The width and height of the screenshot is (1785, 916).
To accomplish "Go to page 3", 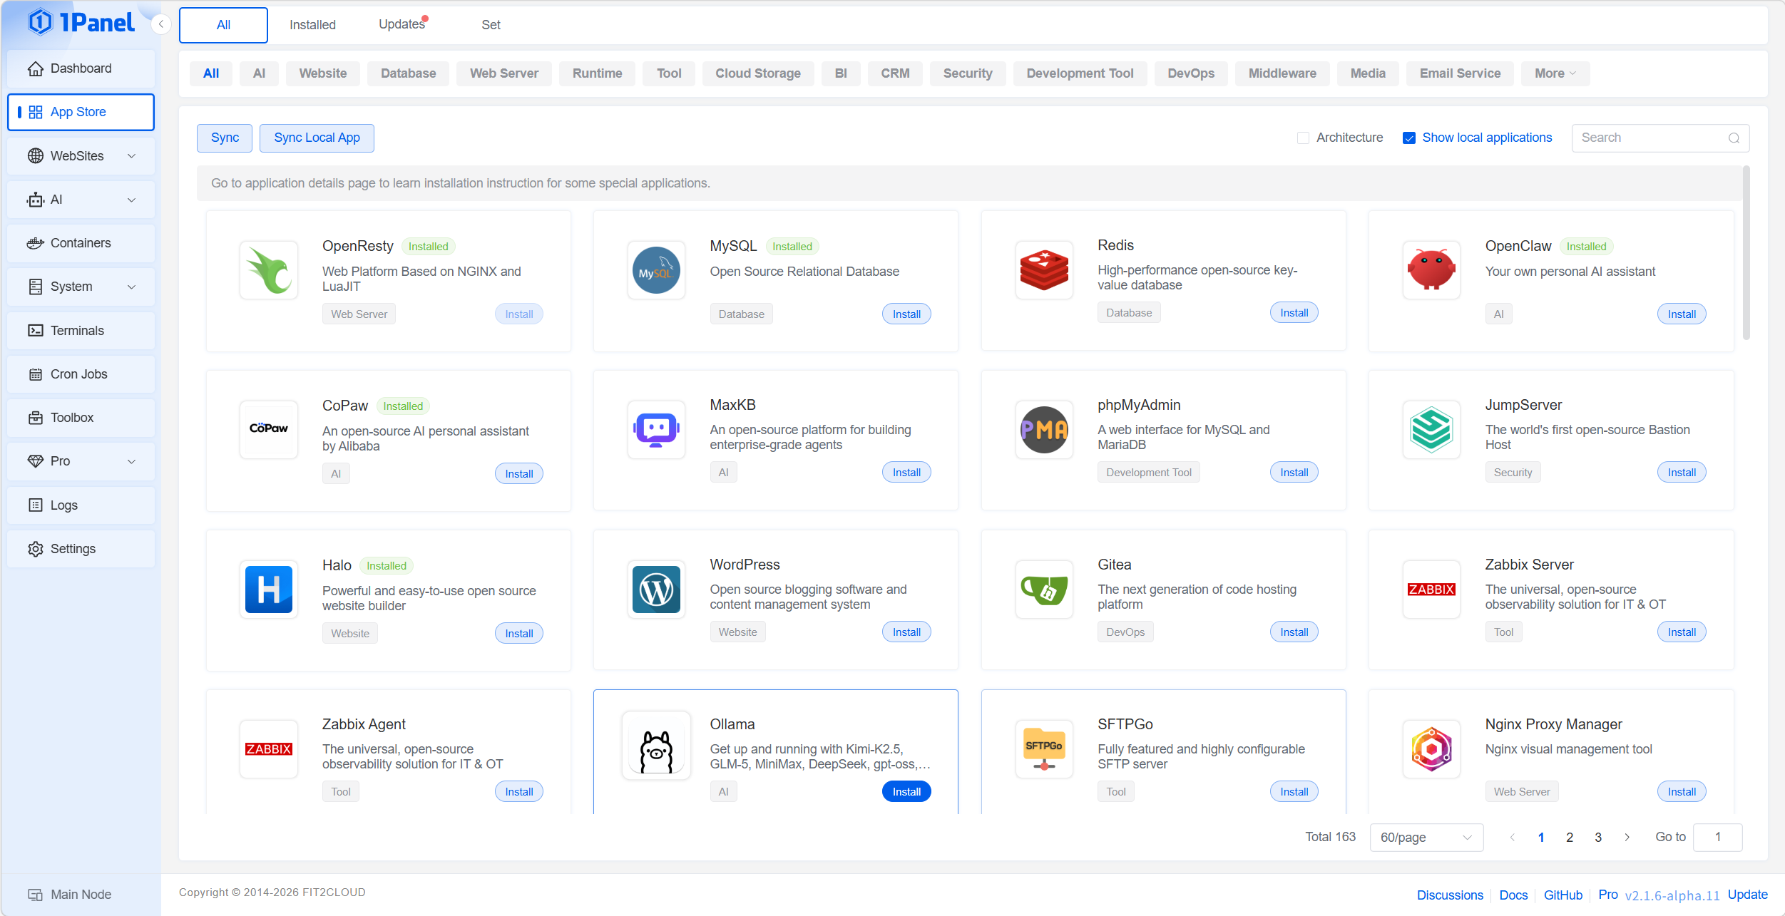I will (x=1597, y=838).
